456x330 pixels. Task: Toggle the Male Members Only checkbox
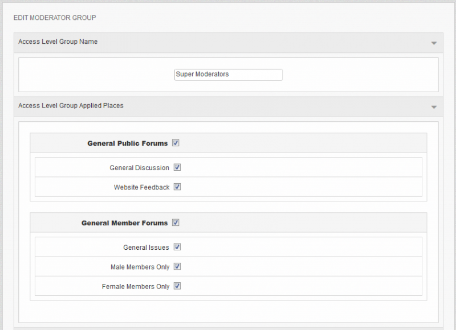point(177,266)
